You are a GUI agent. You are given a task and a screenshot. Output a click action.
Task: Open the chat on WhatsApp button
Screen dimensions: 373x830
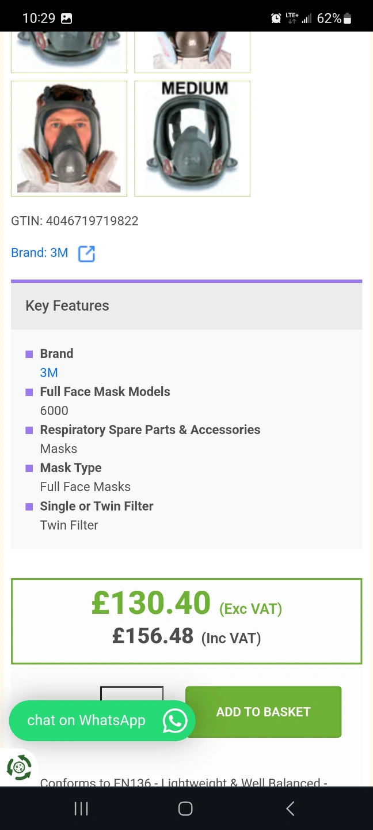(x=86, y=720)
